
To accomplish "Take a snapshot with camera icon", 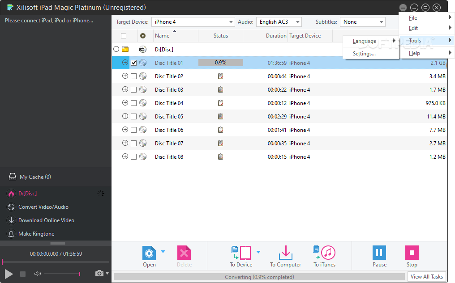I will pos(99,273).
